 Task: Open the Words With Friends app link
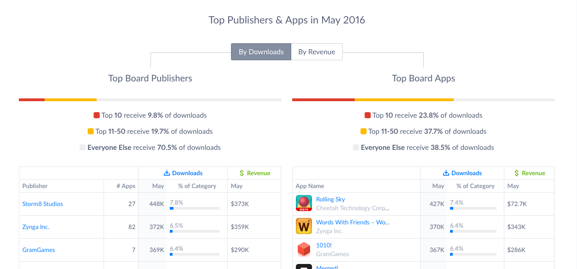pyautogui.click(x=352, y=222)
